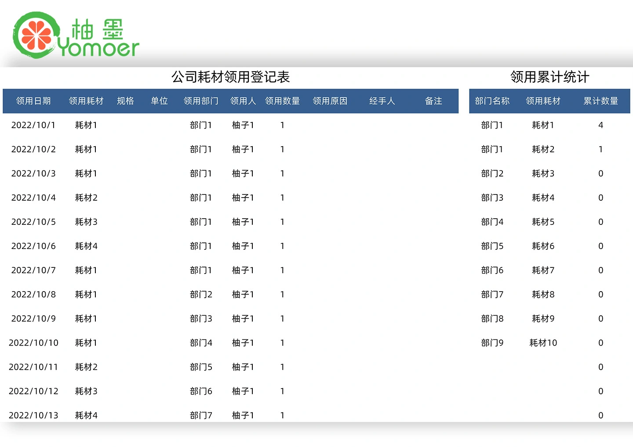Select the 公司耗材领用登记表 title
Screen dimensions: 633x447
[x=230, y=77]
